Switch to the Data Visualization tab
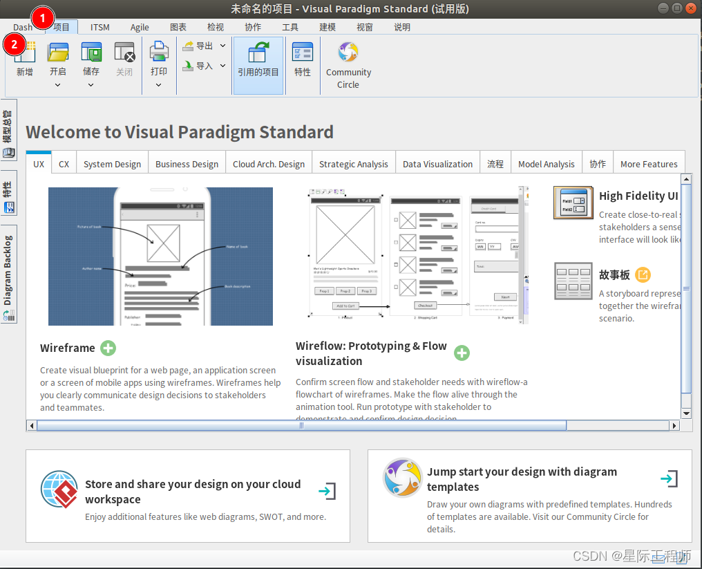Viewport: 702px width, 569px height. pyautogui.click(x=438, y=164)
